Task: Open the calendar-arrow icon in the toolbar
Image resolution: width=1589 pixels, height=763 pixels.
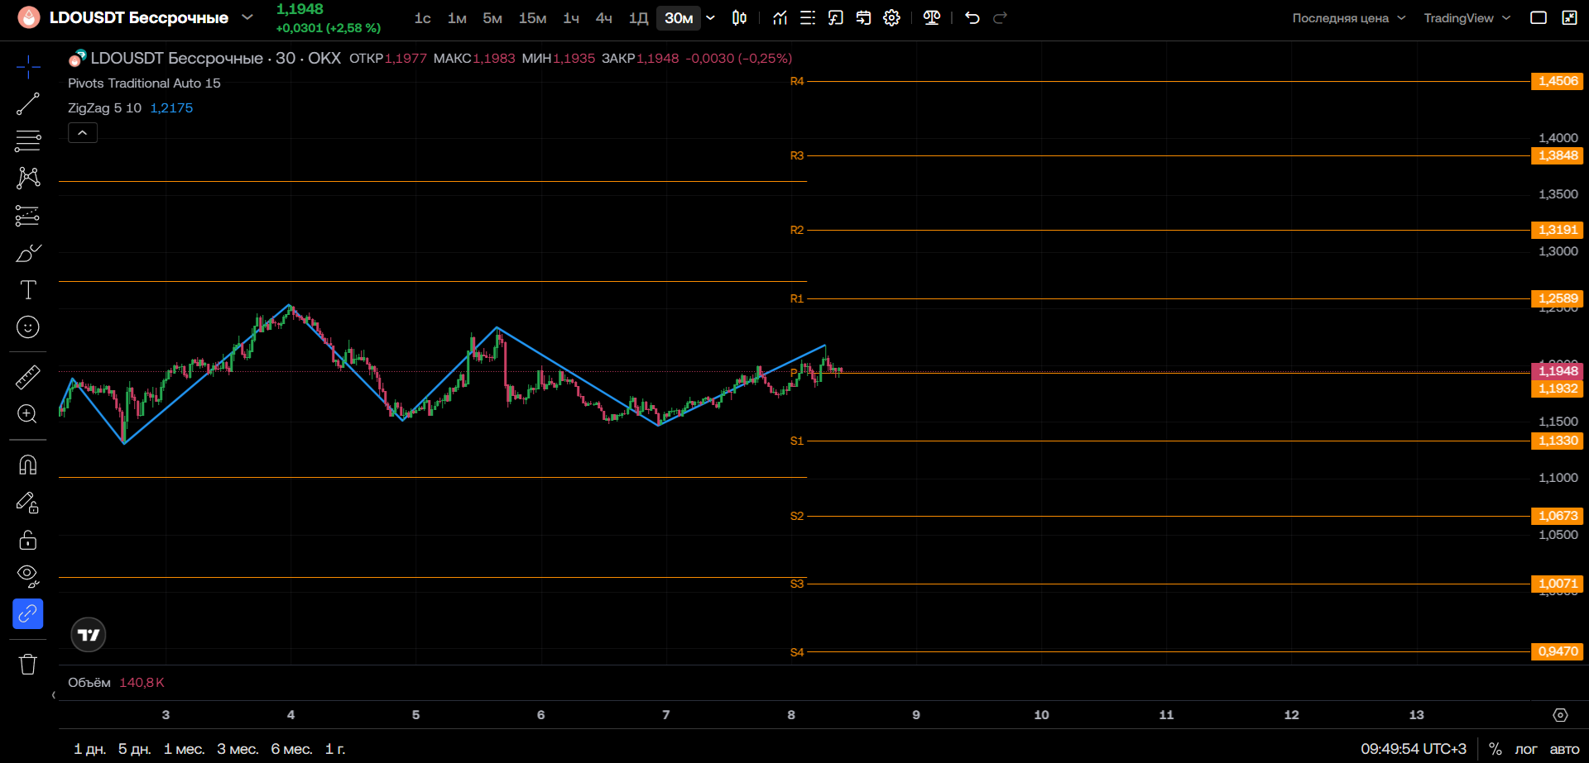Action: coord(864,18)
